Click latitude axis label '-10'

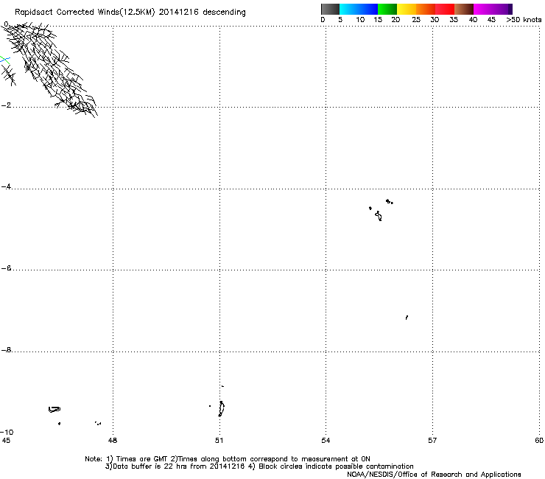click(x=7, y=432)
